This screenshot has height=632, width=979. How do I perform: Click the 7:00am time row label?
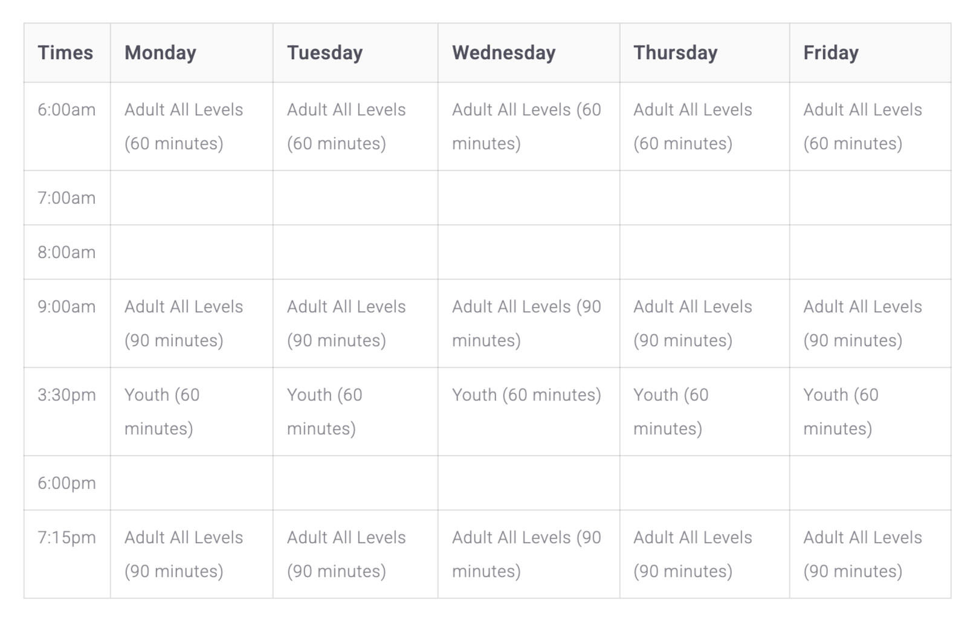pyautogui.click(x=66, y=198)
